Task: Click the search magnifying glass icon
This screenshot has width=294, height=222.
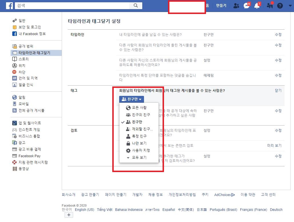Action: (x=135, y=5)
